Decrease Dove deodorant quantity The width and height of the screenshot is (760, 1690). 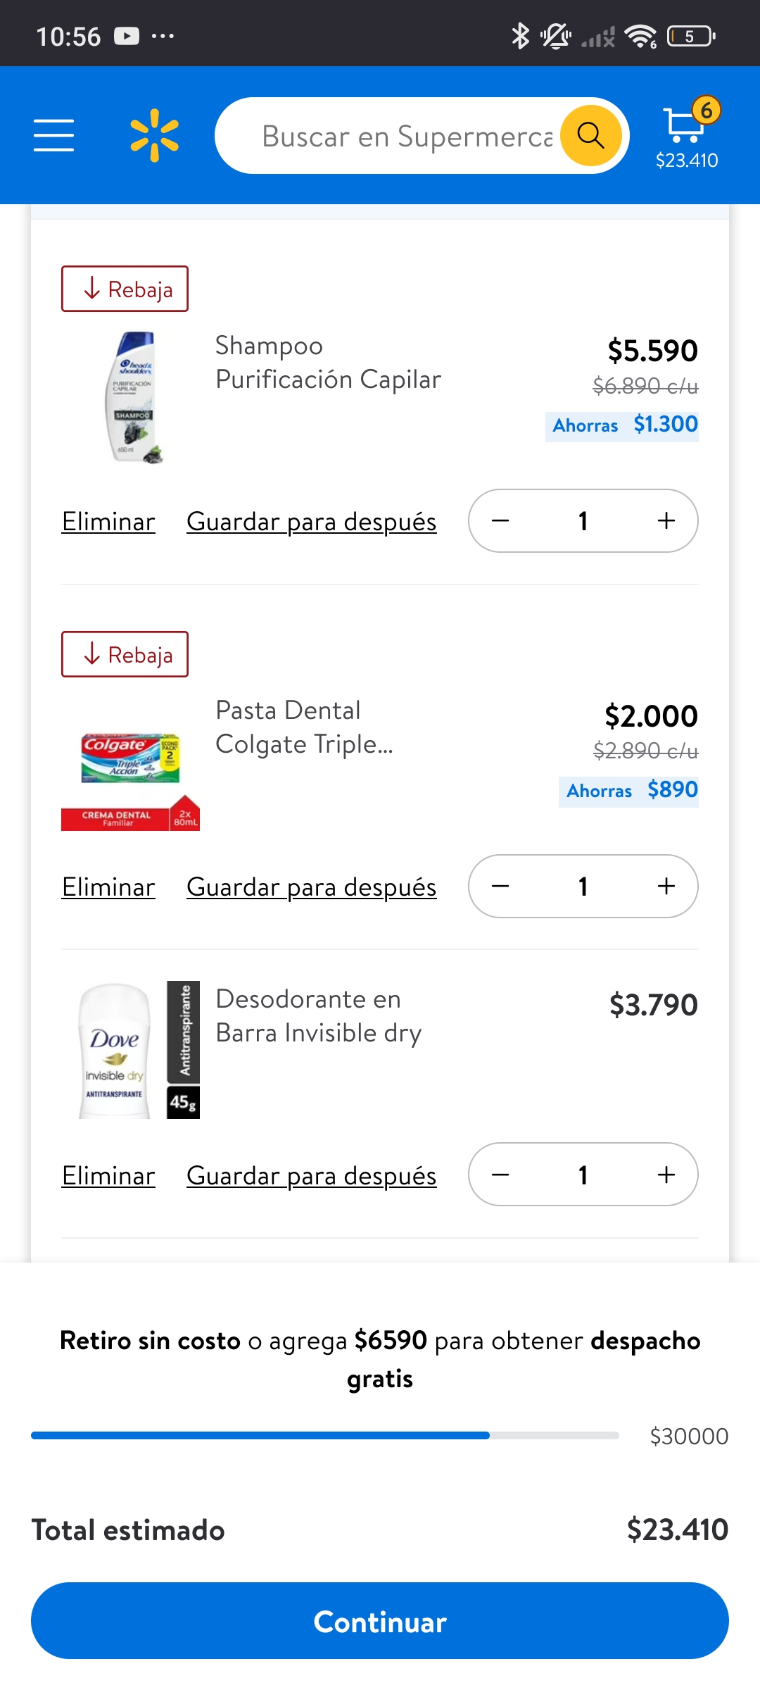coord(500,1175)
